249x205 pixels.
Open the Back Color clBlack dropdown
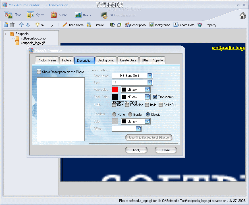(x=148, y=97)
